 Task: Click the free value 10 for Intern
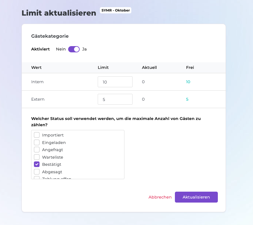click(188, 82)
